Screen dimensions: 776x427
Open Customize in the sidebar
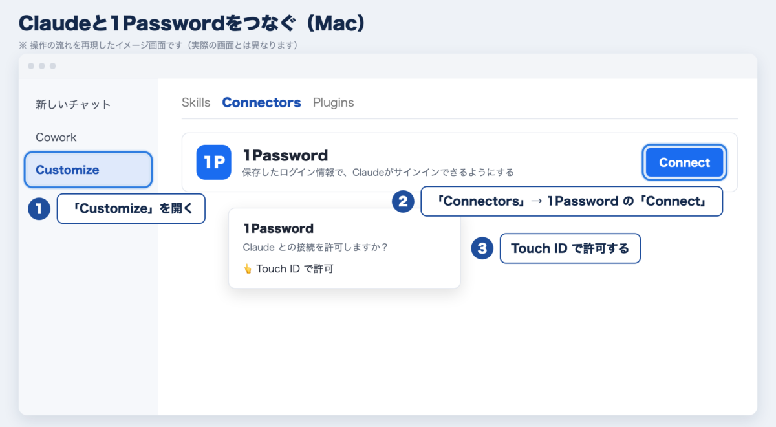88,170
